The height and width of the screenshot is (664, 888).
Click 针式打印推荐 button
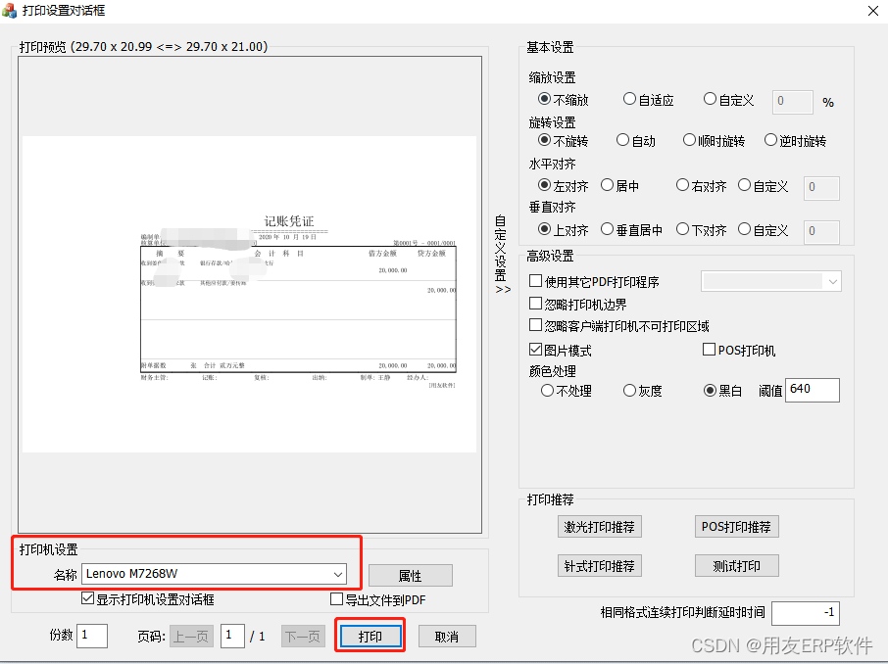600,565
